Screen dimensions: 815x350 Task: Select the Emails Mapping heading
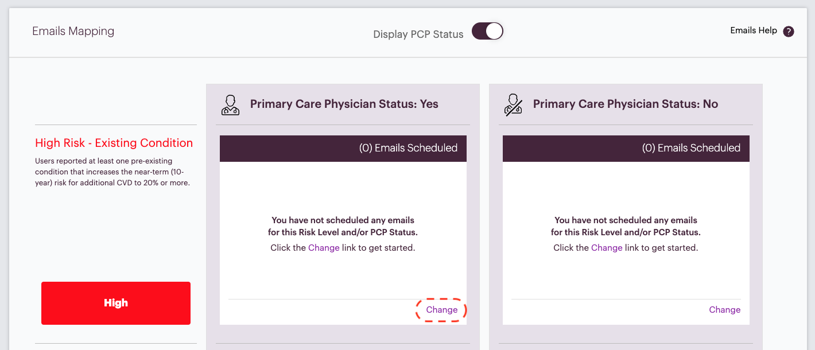coord(73,31)
